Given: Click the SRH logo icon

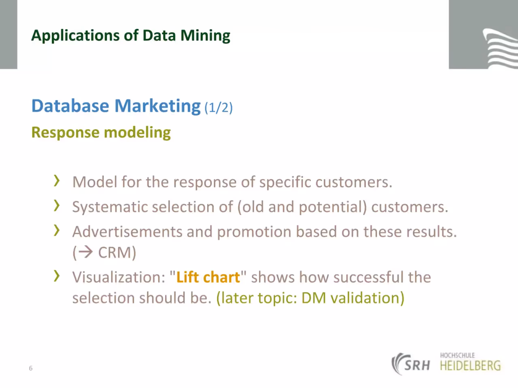Looking at the screenshot, I should pyautogui.click(x=411, y=364).
